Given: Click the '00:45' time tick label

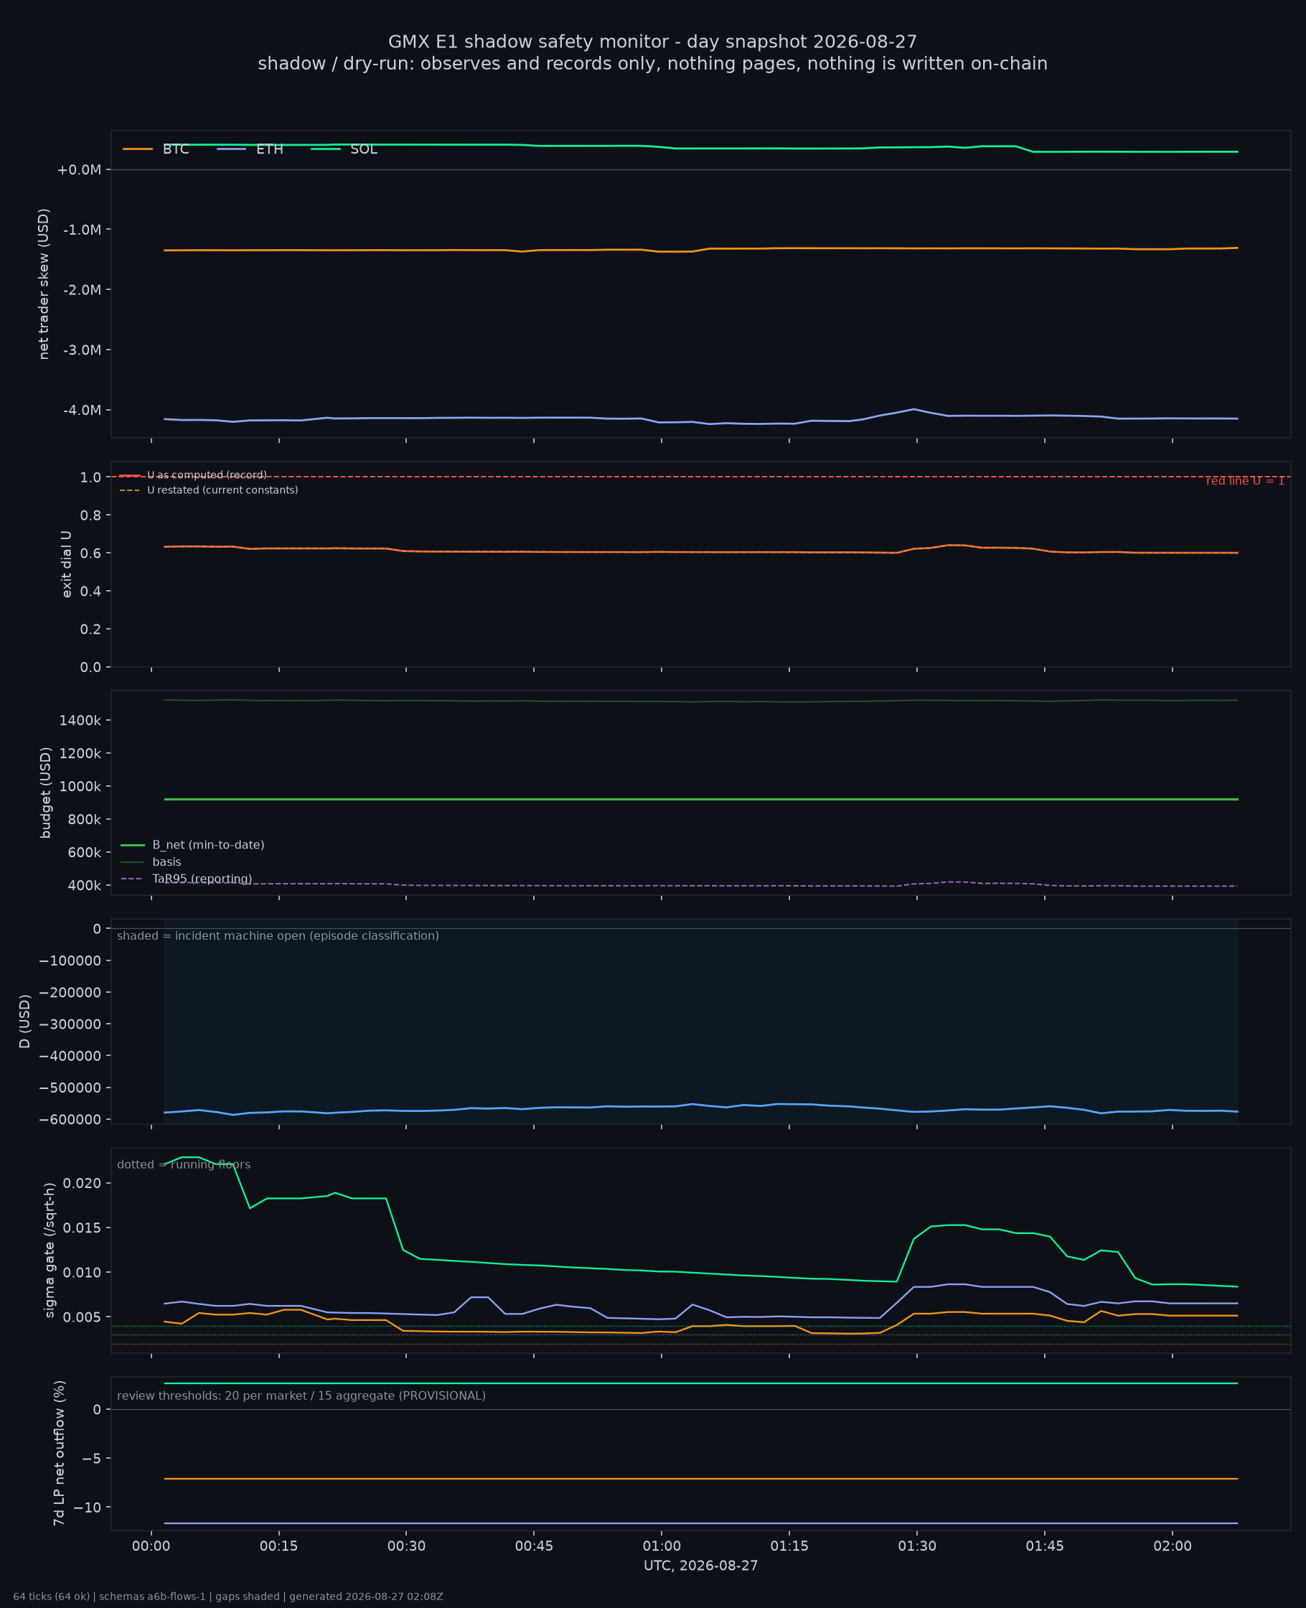Looking at the screenshot, I should tap(534, 1547).
